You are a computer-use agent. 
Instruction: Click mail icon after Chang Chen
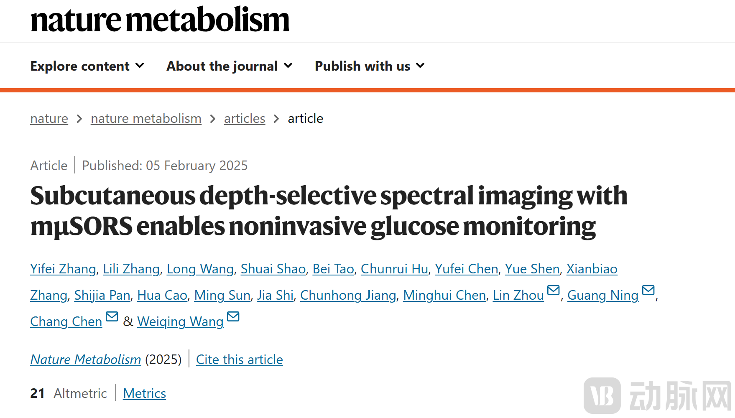coord(112,316)
